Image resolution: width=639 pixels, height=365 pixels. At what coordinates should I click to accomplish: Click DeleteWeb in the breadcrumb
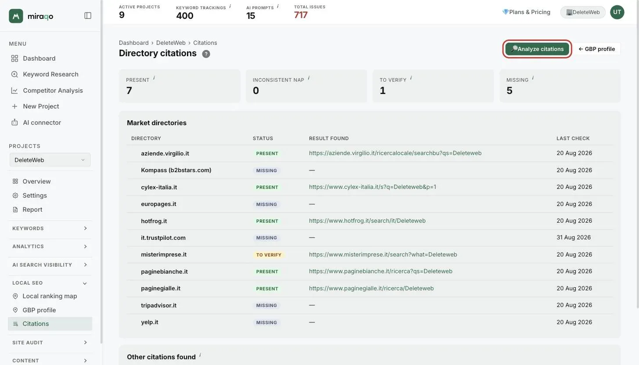pyautogui.click(x=171, y=43)
